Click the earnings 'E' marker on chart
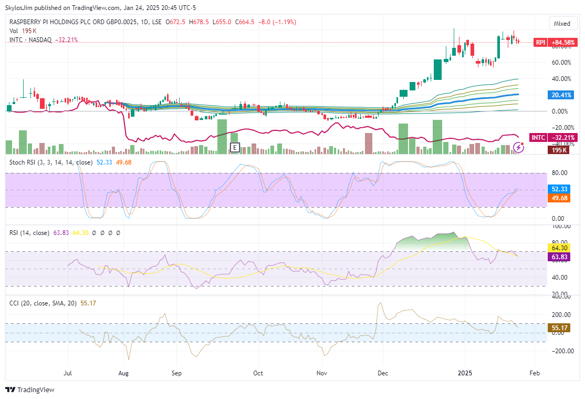585x399 pixels. (x=235, y=148)
